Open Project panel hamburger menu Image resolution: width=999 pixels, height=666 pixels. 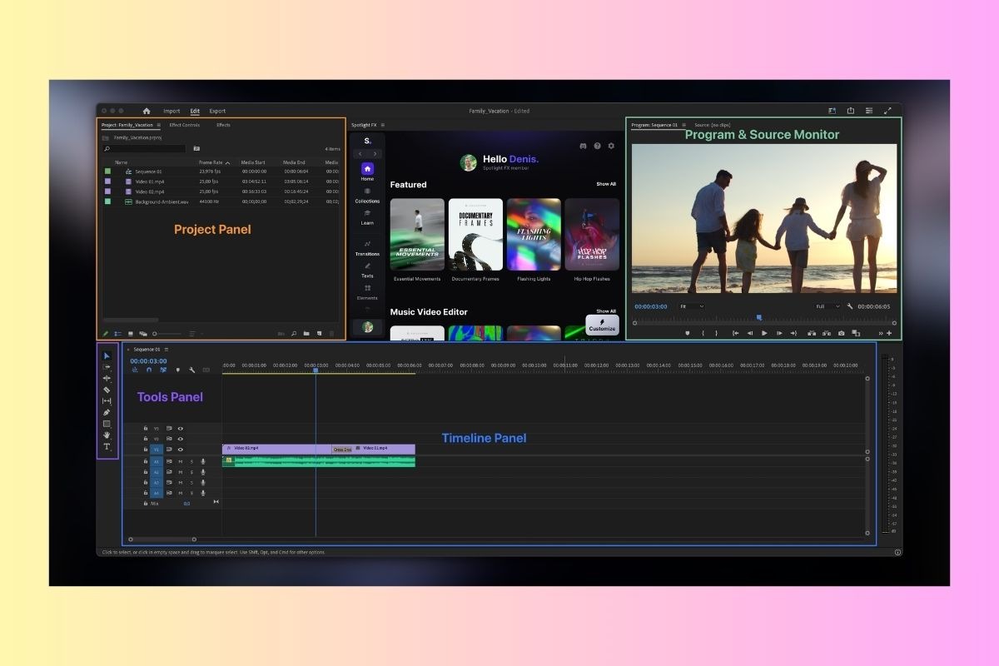[161, 125]
